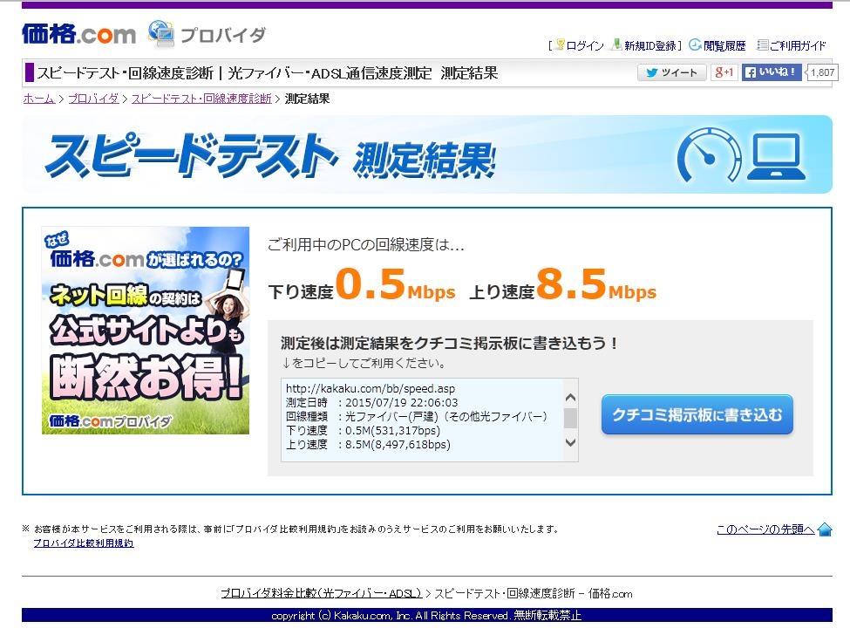850x642 pixels.
Task: Click the login key icon
Action: (x=561, y=44)
